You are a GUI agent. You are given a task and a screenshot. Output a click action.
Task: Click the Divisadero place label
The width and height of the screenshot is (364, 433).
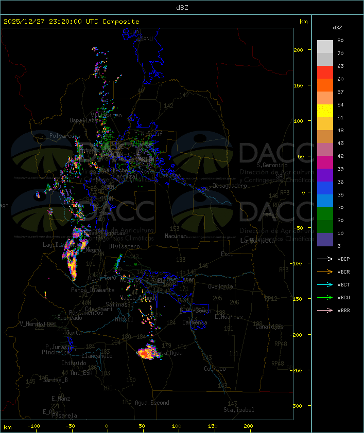[124, 246]
